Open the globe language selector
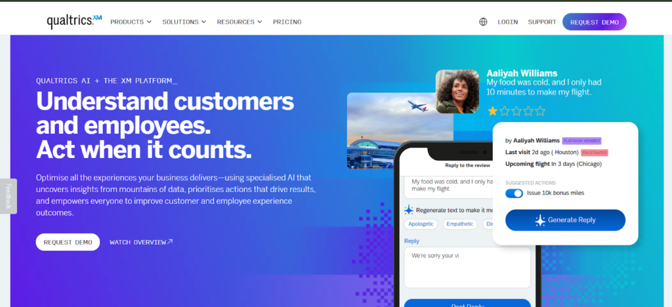This screenshot has height=307, width=672. pos(483,22)
